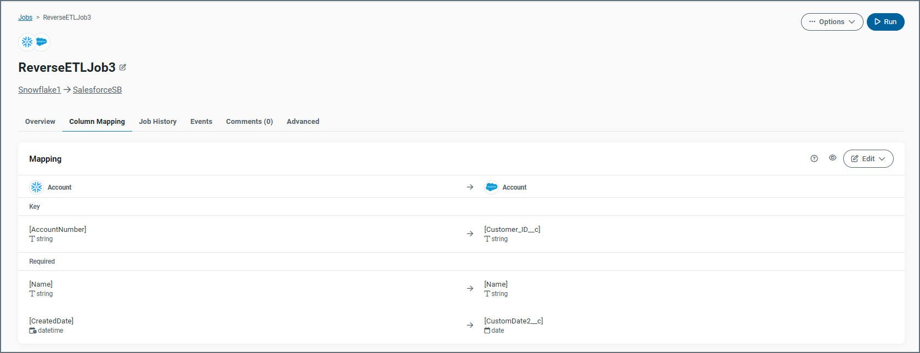Open the Advanced tab
The width and height of the screenshot is (920, 353).
pyautogui.click(x=303, y=122)
